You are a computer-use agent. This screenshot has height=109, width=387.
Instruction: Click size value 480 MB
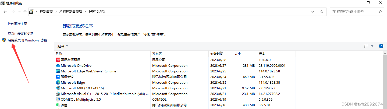(x=249, y=105)
